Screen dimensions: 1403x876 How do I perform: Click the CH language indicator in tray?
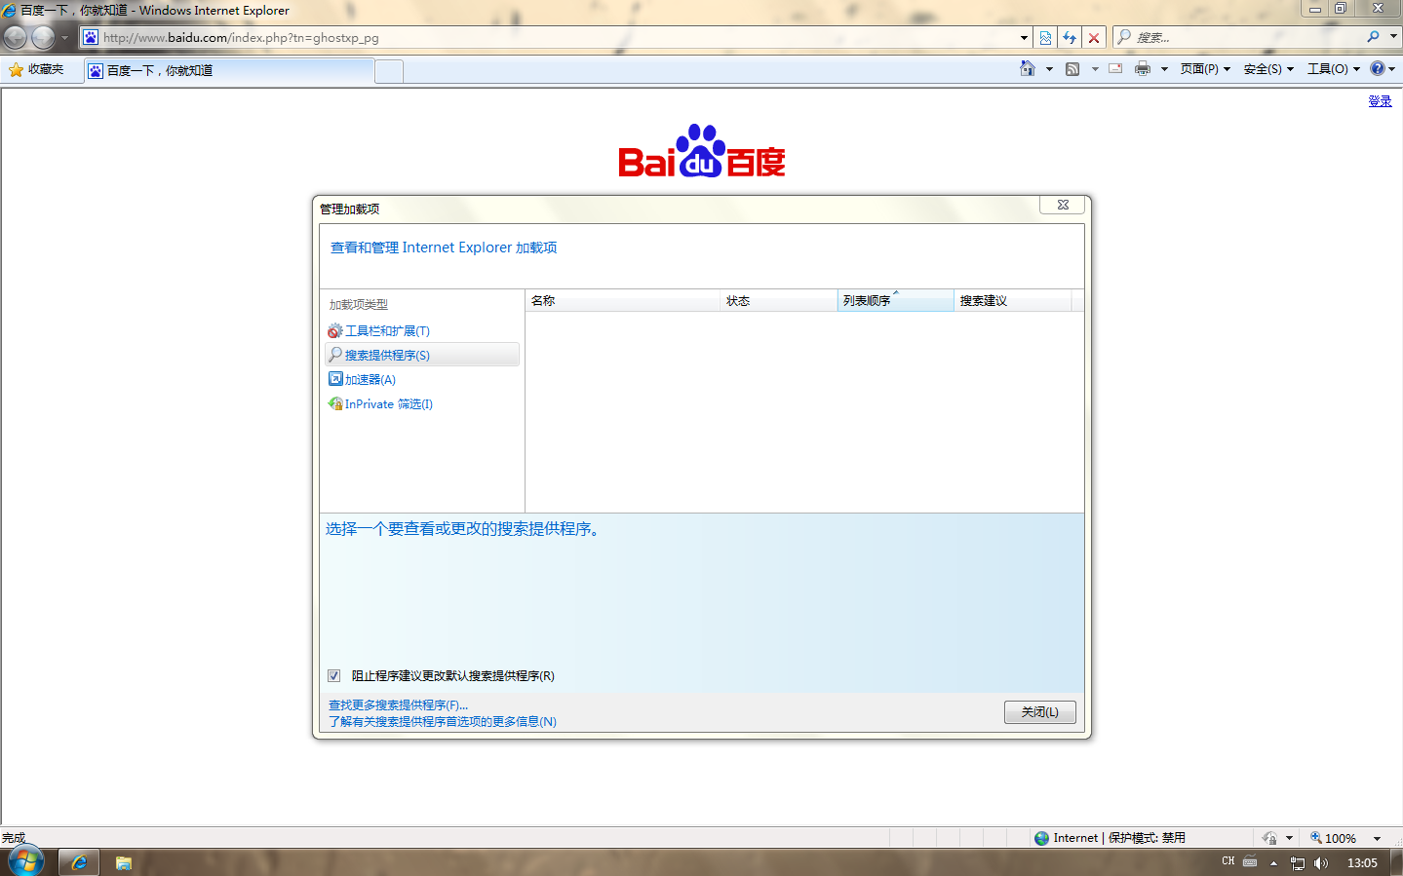coord(1228,861)
